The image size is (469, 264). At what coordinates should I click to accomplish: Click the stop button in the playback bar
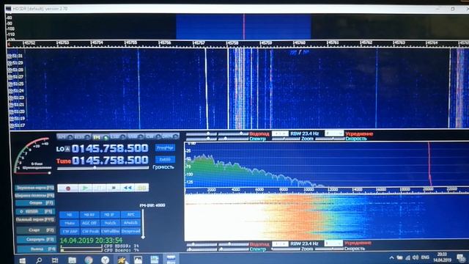(x=114, y=188)
